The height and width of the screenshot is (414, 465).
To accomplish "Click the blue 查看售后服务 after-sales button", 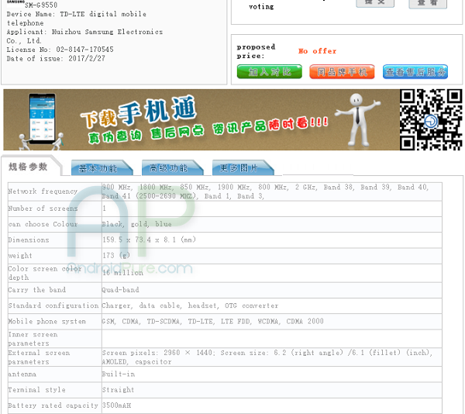I will click(415, 72).
